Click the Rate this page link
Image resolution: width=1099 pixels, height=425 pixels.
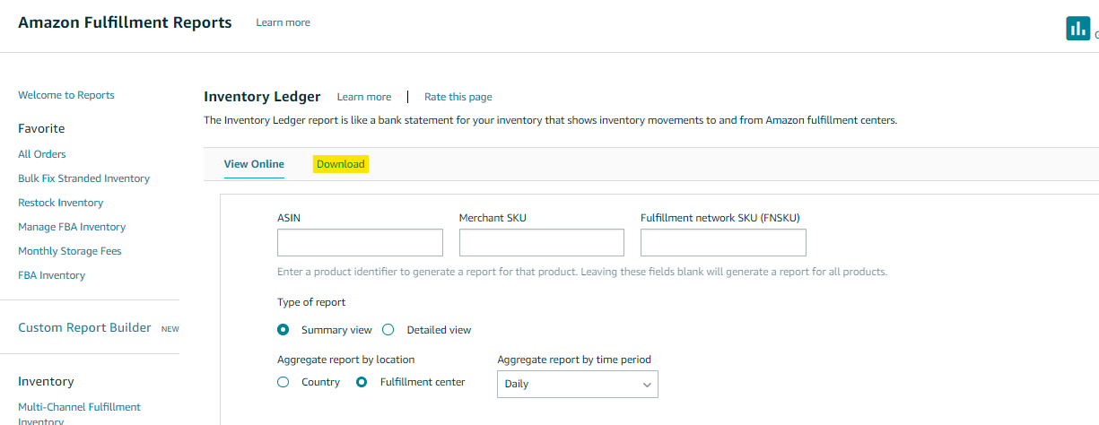click(458, 97)
